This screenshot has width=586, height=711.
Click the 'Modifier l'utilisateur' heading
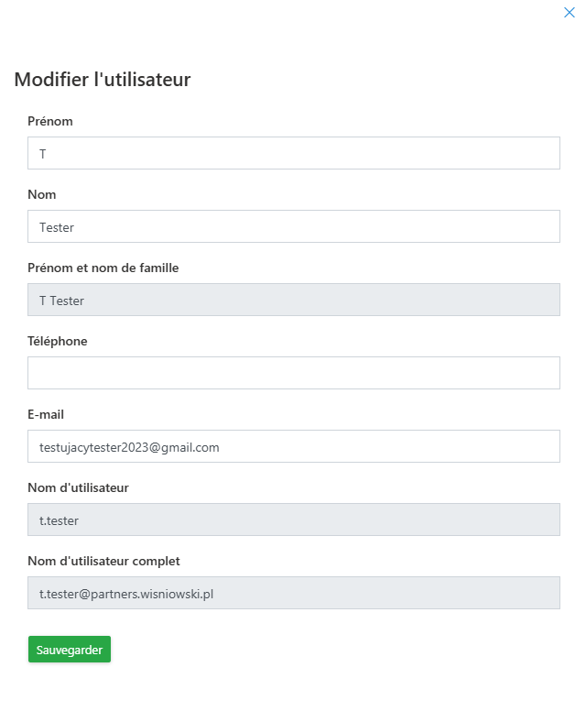103,80
